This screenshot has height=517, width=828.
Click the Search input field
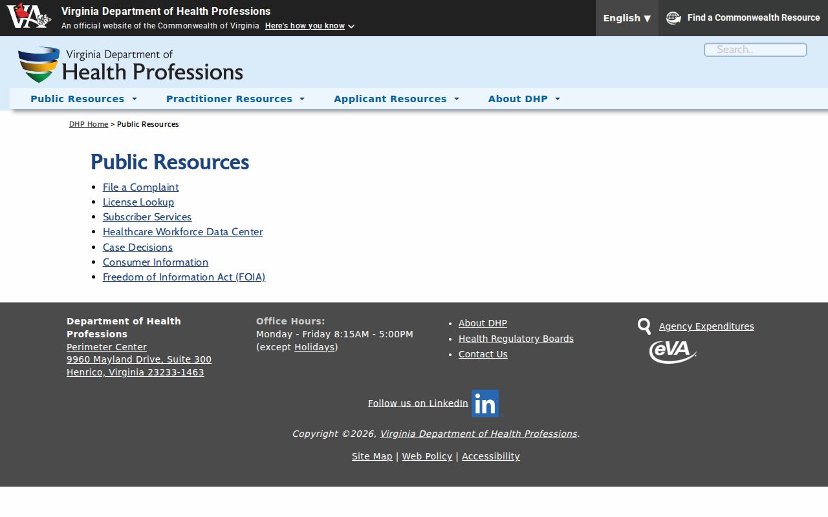pyautogui.click(x=756, y=50)
